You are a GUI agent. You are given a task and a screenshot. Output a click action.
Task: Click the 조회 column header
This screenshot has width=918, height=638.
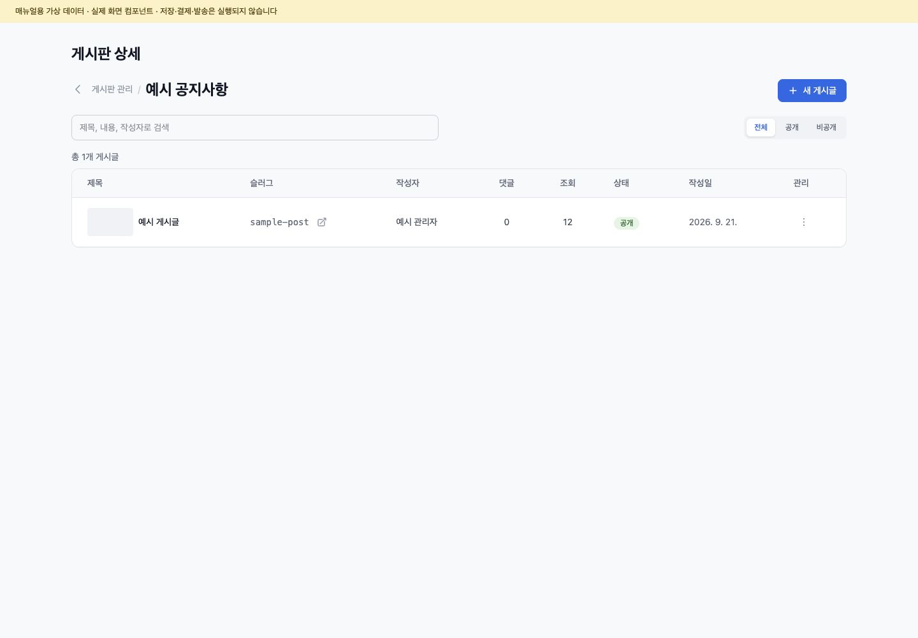pyautogui.click(x=567, y=183)
